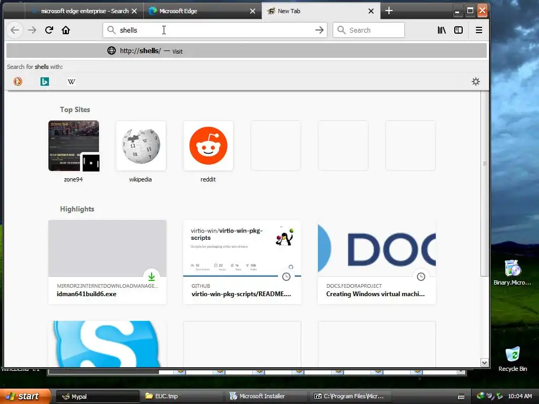The image size is (539, 404).
Task: Open the home page via the house icon
Action: coord(66,30)
